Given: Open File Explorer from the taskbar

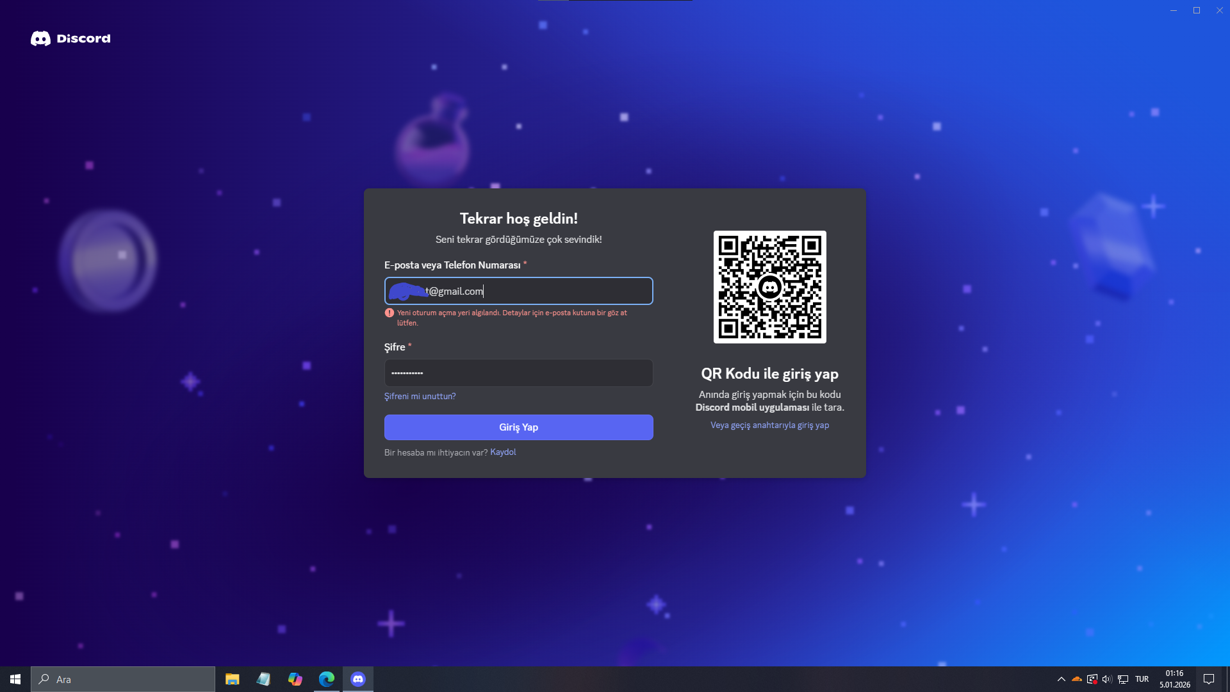Looking at the screenshot, I should coord(232,679).
